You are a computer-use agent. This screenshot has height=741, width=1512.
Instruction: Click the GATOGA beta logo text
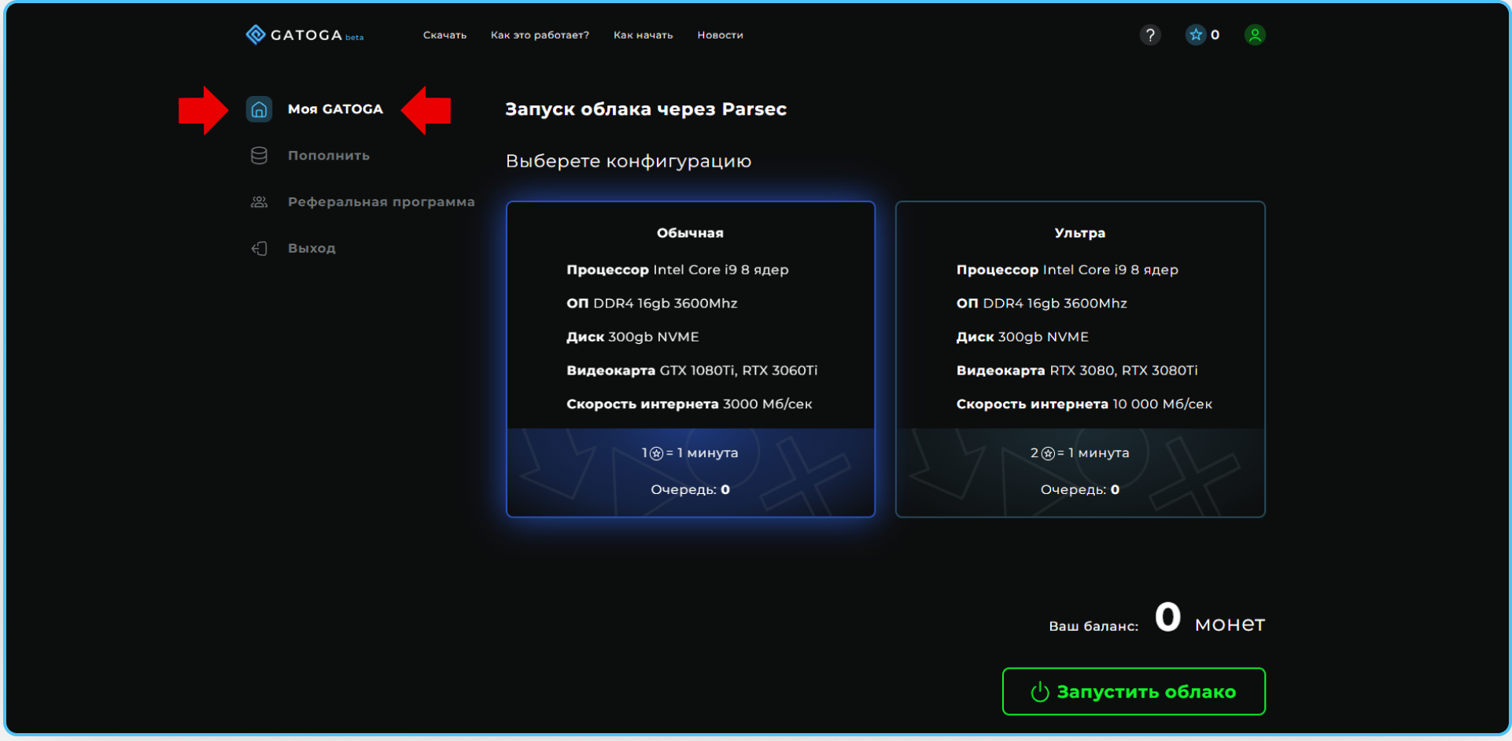tap(317, 35)
